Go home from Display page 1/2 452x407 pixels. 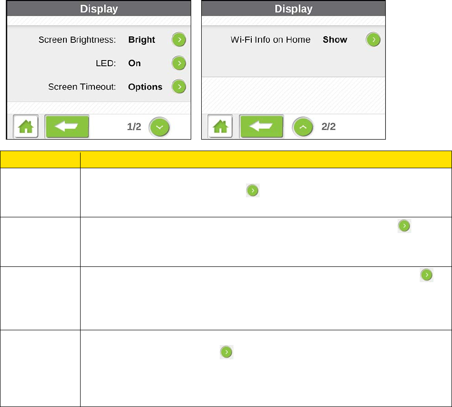tap(26, 126)
